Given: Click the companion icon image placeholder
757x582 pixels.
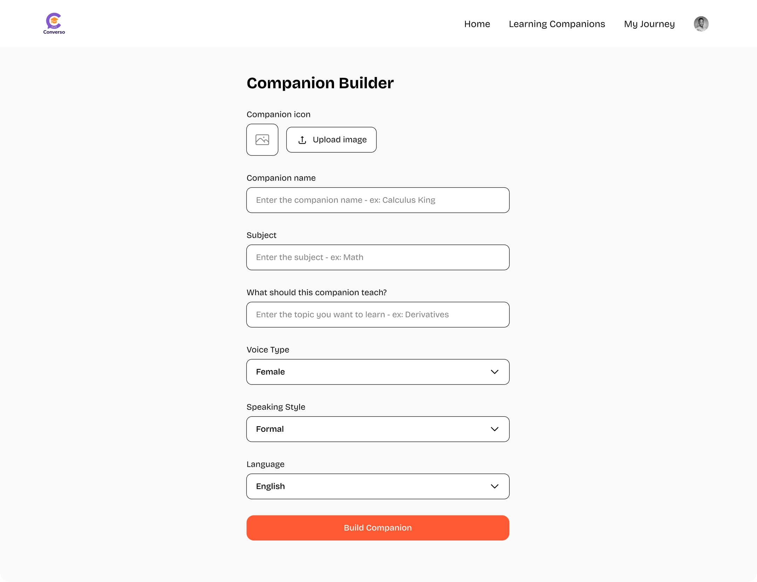Looking at the screenshot, I should click(x=262, y=140).
